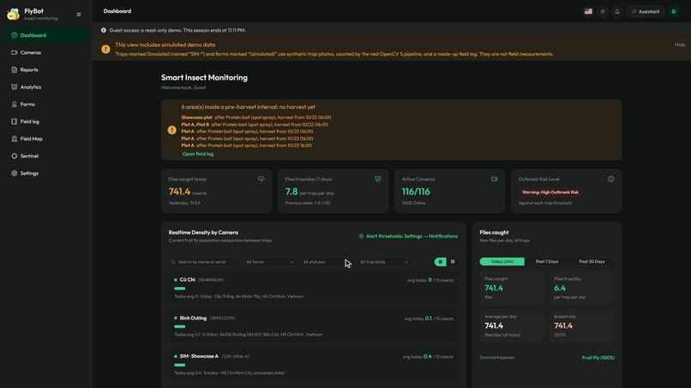Select the Today (24h) tab
Screen dimensions: 691x388
tap(502, 261)
